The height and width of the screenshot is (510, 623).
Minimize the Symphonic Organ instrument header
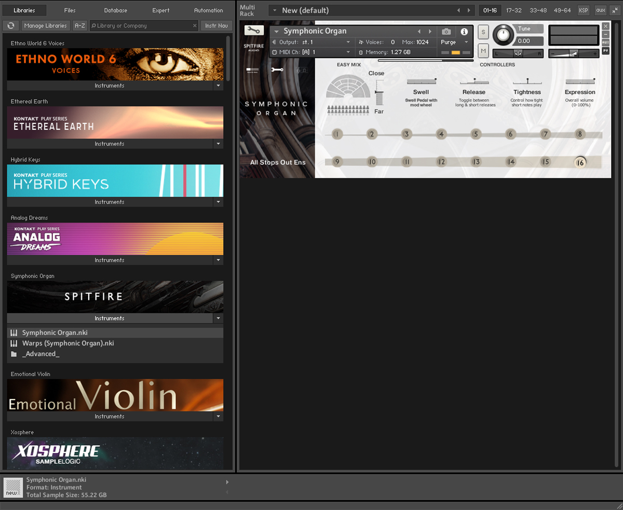coord(605,34)
